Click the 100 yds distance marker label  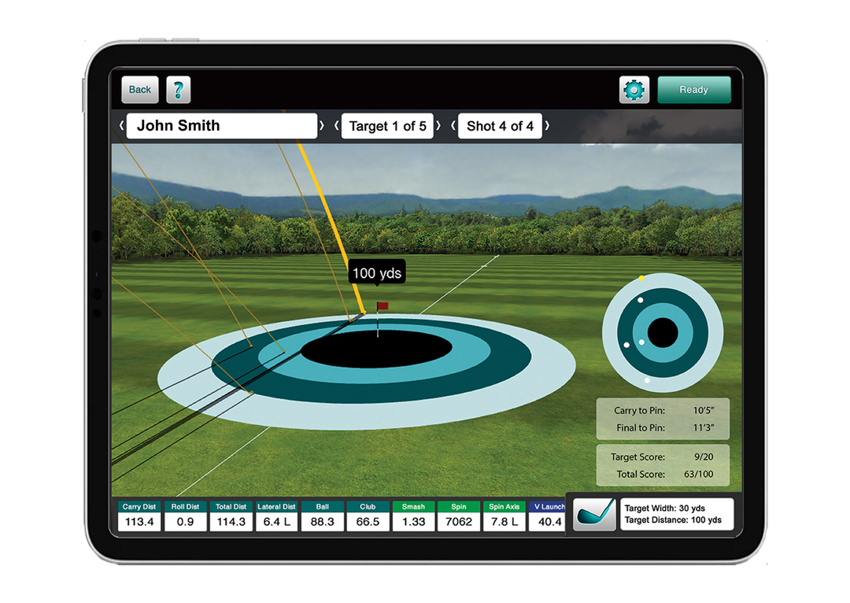tap(377, 274)
